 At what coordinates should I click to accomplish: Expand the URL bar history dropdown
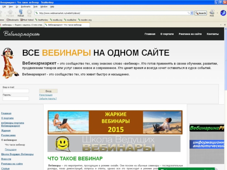coord(192,13)
